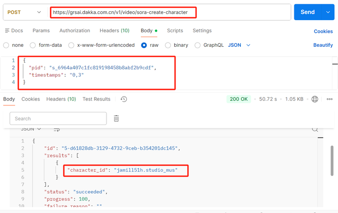Click Beautify to format body

click(323, 45)
